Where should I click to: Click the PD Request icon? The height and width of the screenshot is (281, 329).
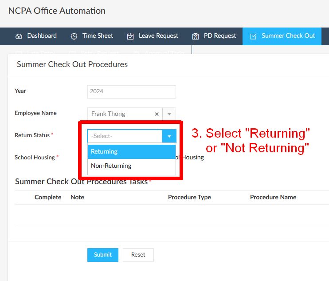coord(196,36)
